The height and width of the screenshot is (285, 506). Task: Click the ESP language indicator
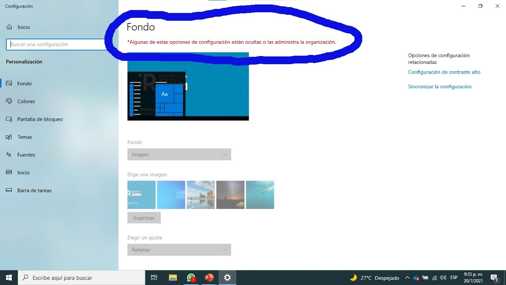coord(454,278)
